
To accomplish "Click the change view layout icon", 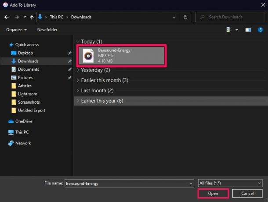I will [229, 29].
